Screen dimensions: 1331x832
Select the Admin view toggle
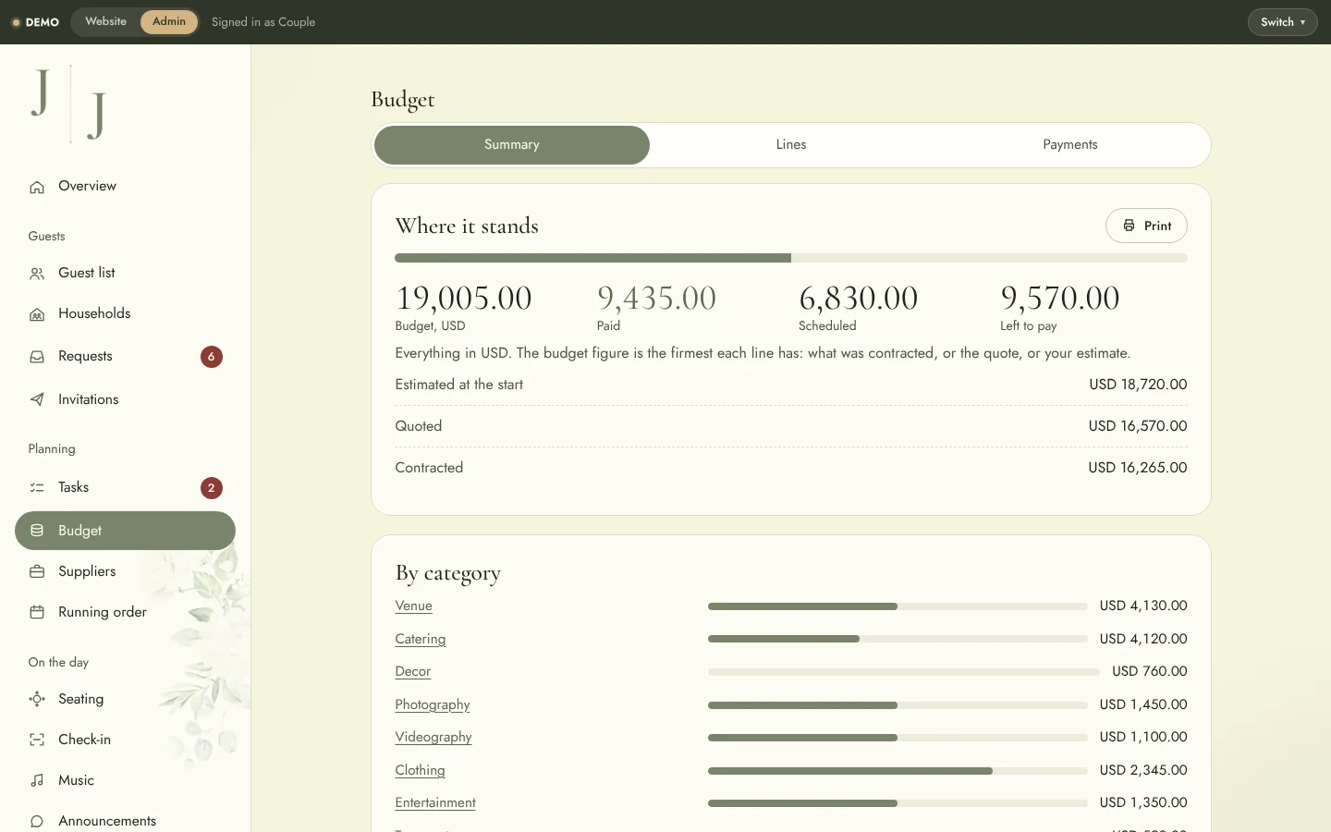(x=169, y=21)
